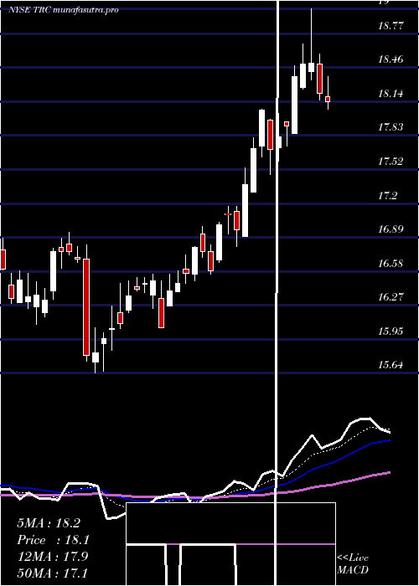Click the '12MA : 17.9' readout

[x=52, y=556]
